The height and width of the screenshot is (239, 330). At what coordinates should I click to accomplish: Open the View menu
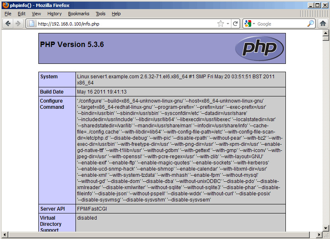coord(36,14)
